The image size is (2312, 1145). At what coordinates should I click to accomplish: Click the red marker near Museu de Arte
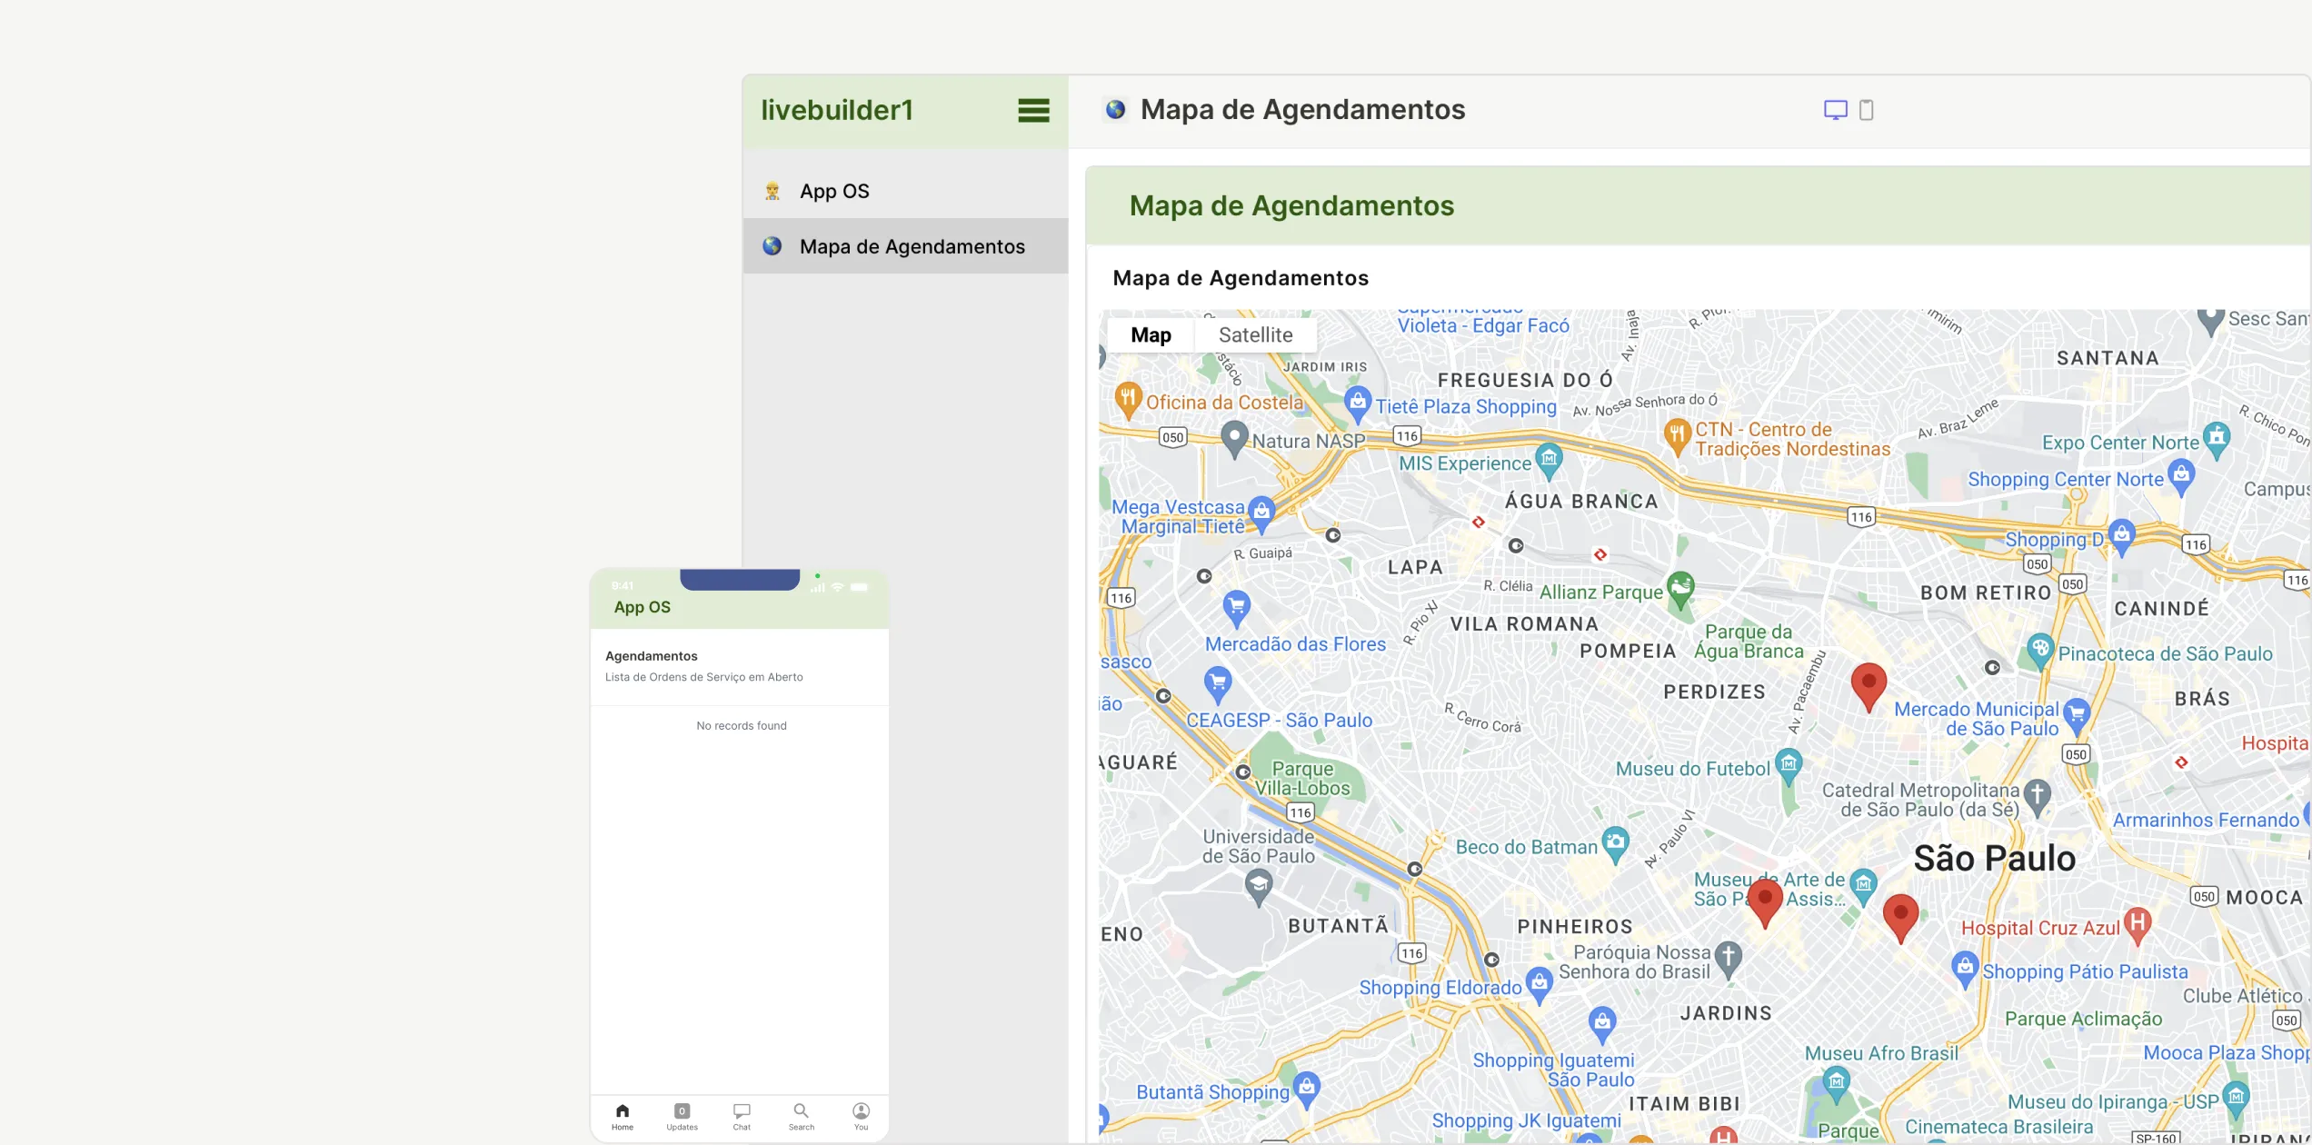tap(1765, 902)
